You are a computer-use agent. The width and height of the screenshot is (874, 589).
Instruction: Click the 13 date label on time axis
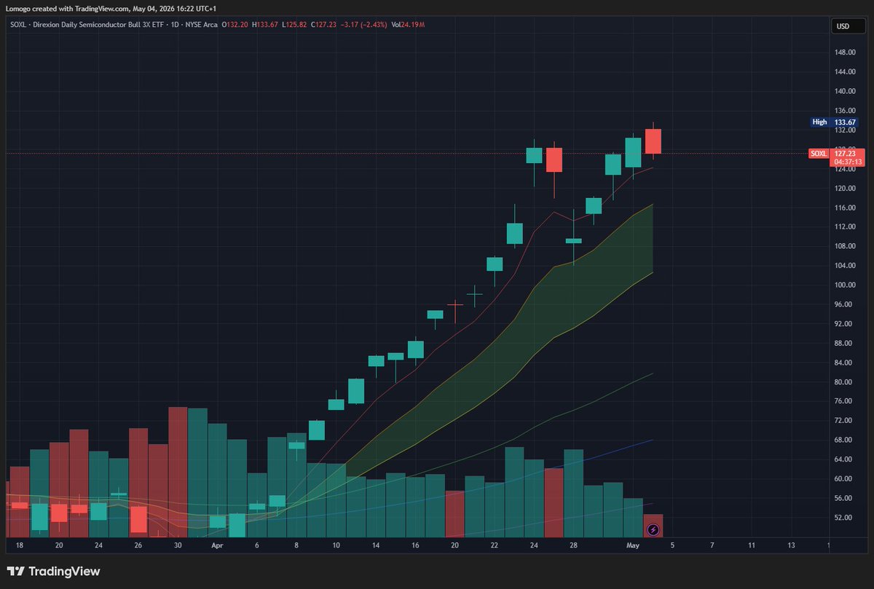[x=791, y=545]
